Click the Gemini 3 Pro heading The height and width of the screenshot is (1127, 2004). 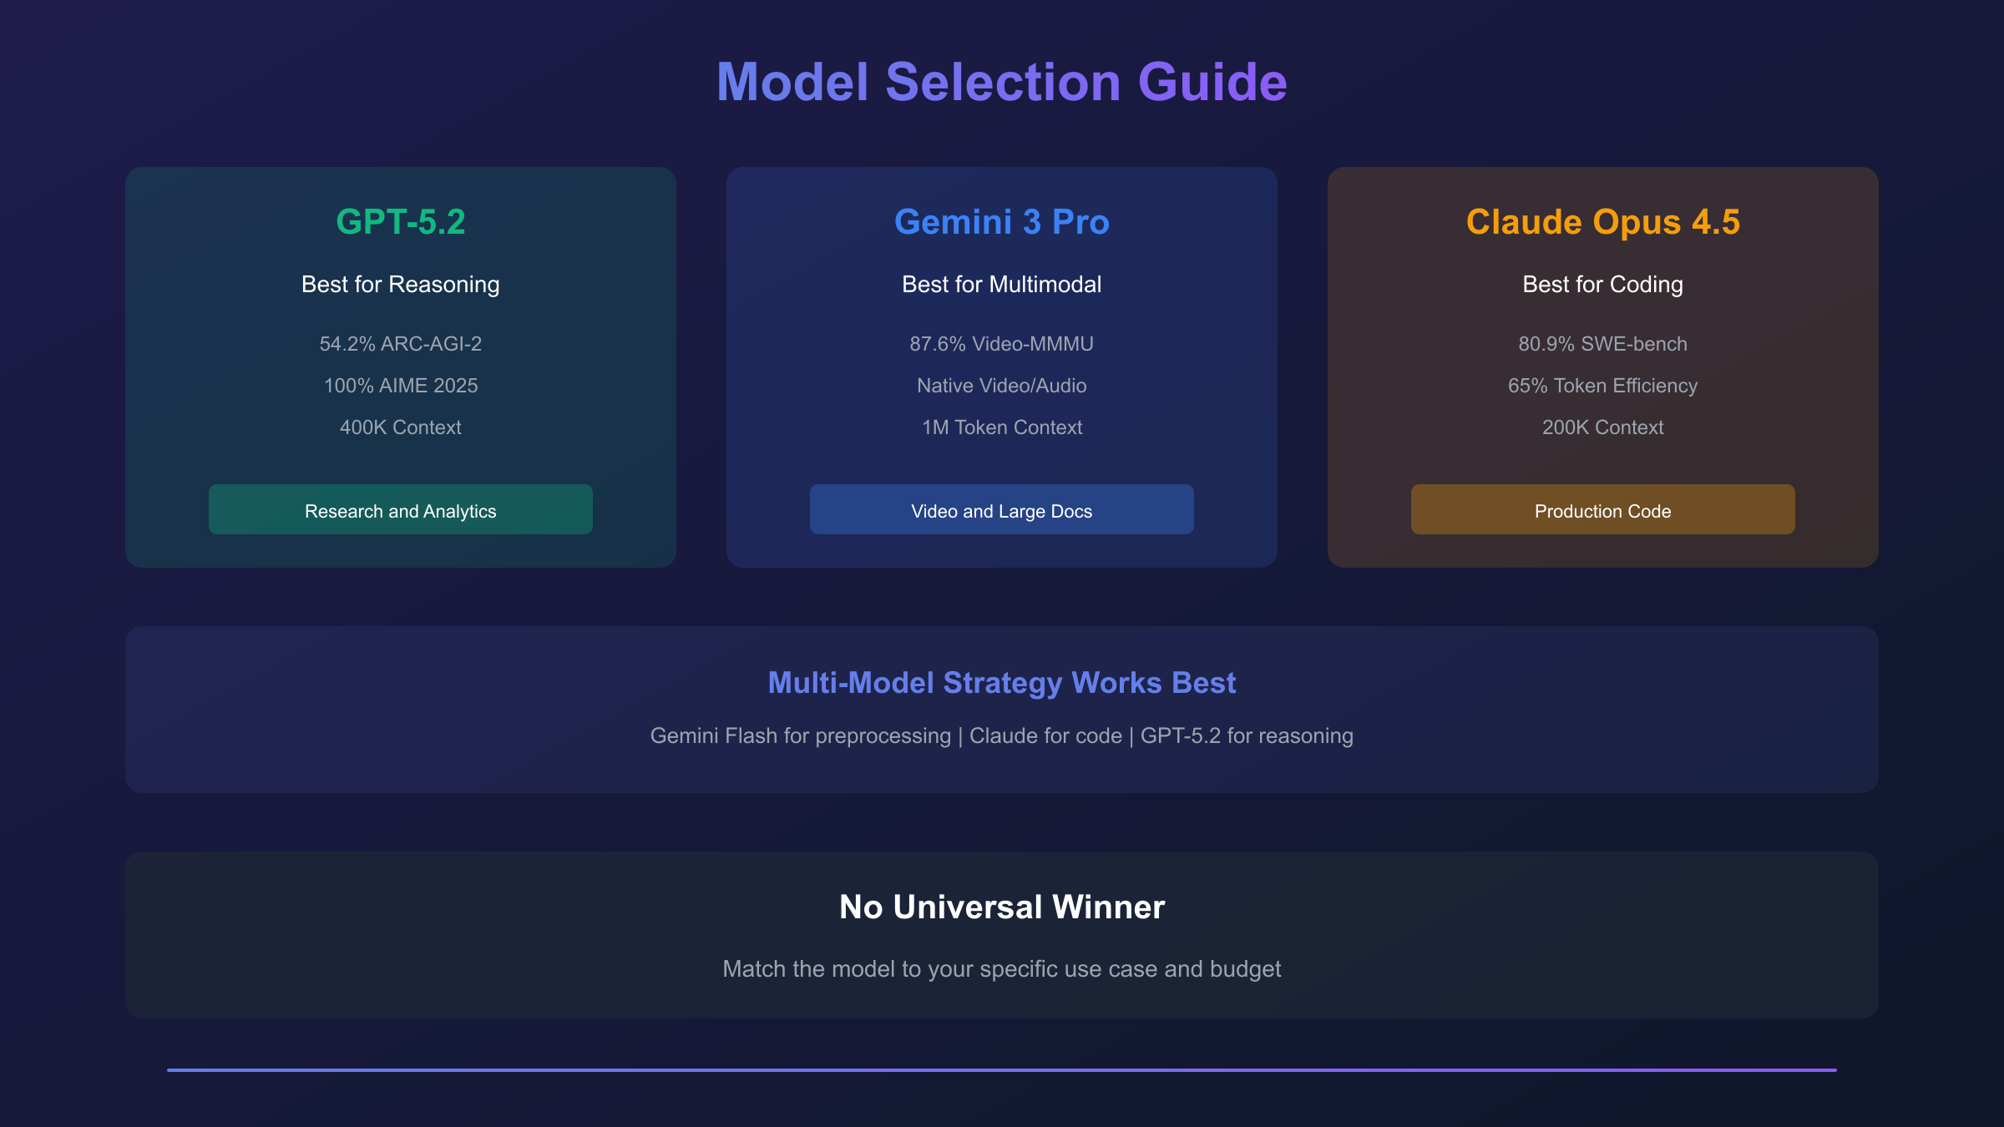coord(1001,222)
